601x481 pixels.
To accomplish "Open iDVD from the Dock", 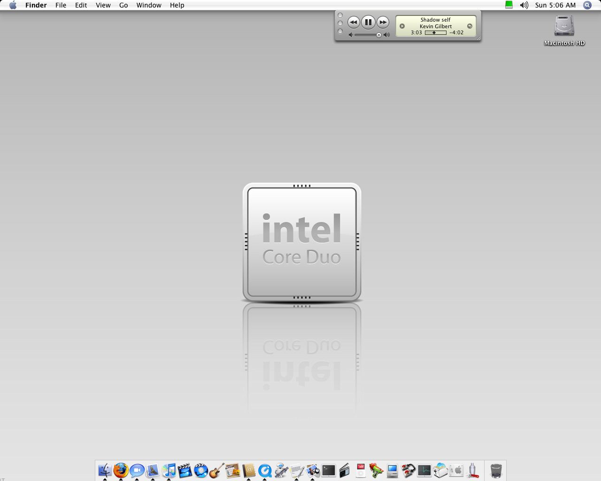I will 200,470.
